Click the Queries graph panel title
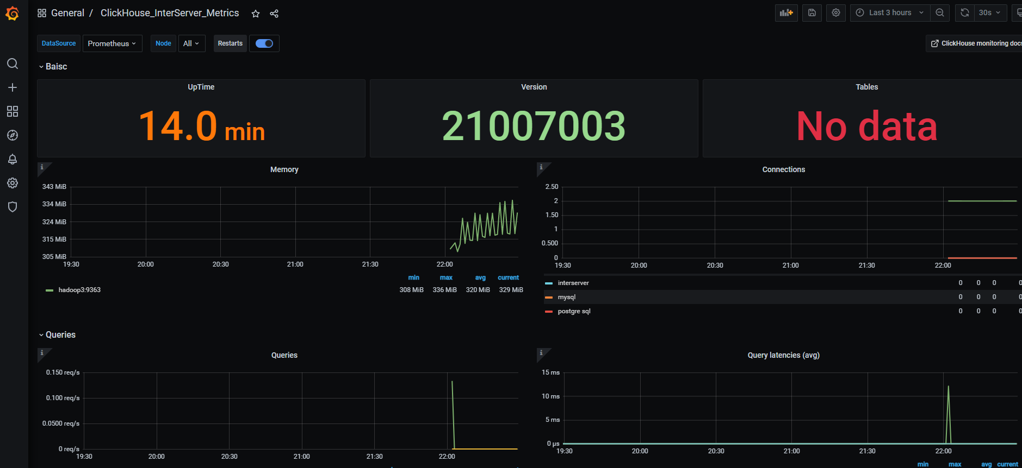The image size is (1022, 468). click(284, 355)
